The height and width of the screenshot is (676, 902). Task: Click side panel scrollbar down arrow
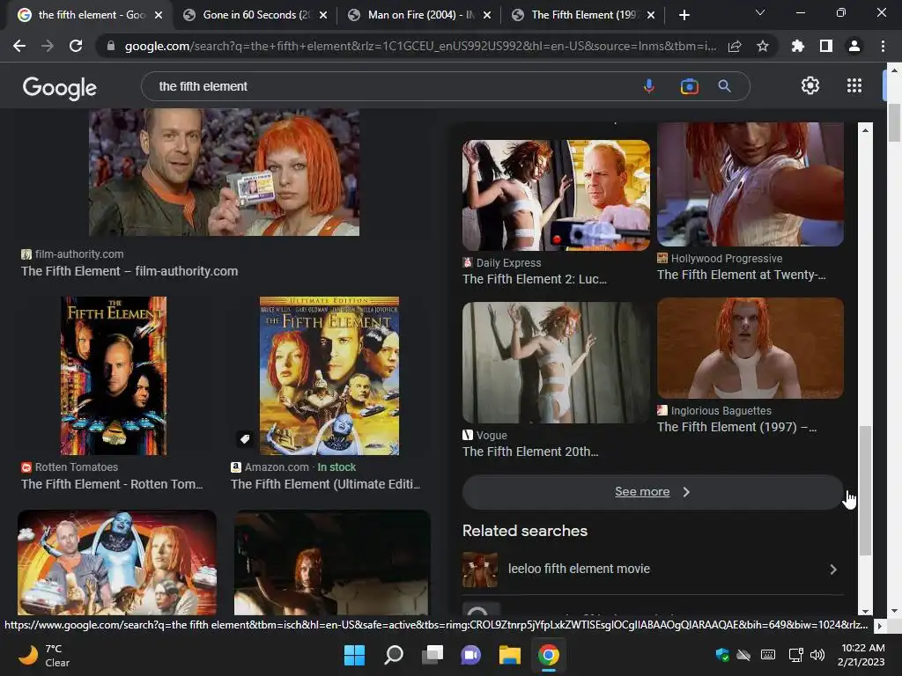pos(865,612)
